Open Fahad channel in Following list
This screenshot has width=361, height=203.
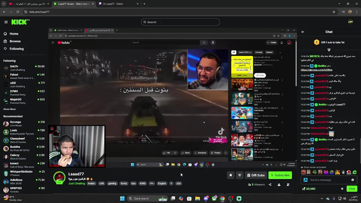pos(24,76)
